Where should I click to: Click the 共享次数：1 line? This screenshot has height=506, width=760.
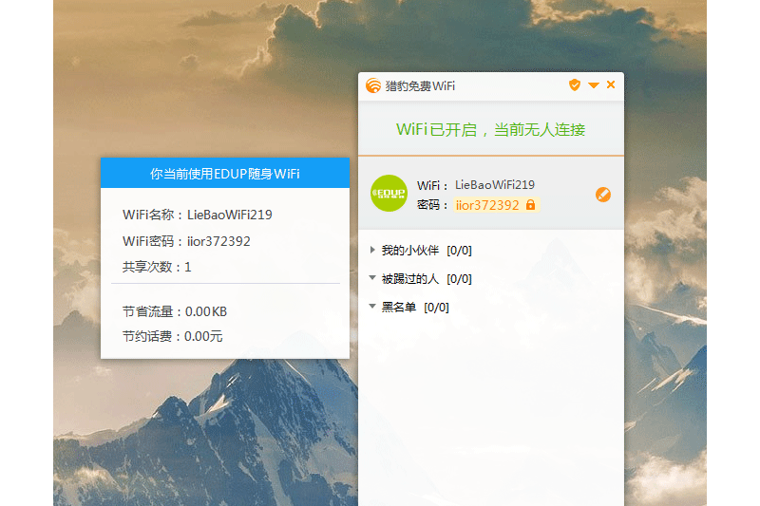(x=157, y=267)
